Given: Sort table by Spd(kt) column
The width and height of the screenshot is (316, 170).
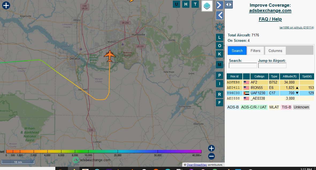Looking at the screenshot, I should click(307, 76).
